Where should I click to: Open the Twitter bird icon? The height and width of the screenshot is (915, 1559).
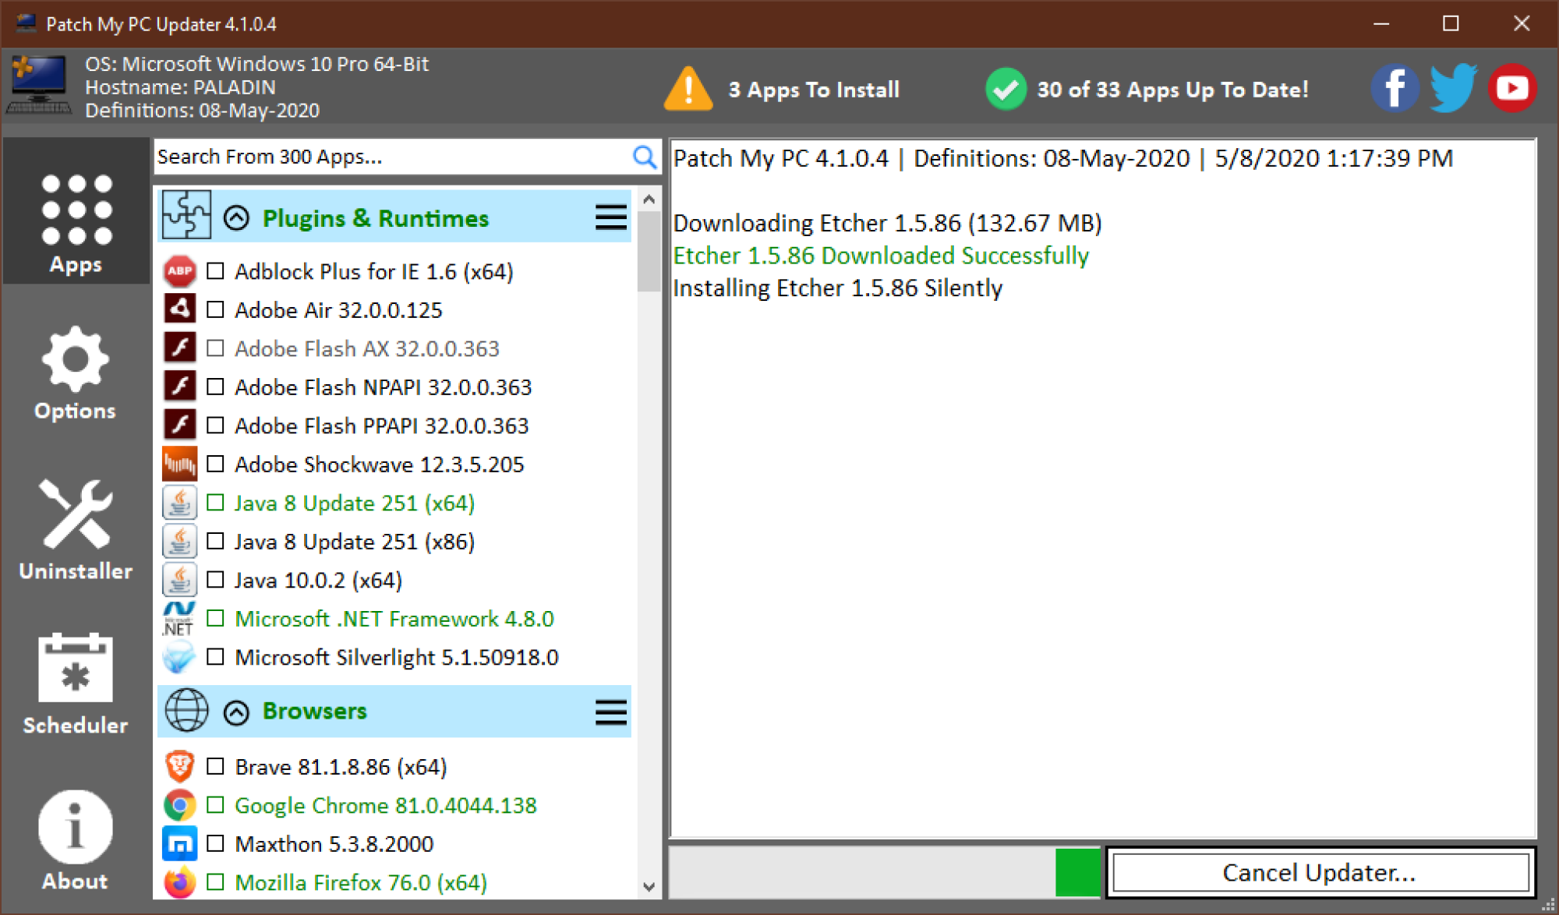pos(1453,88)
